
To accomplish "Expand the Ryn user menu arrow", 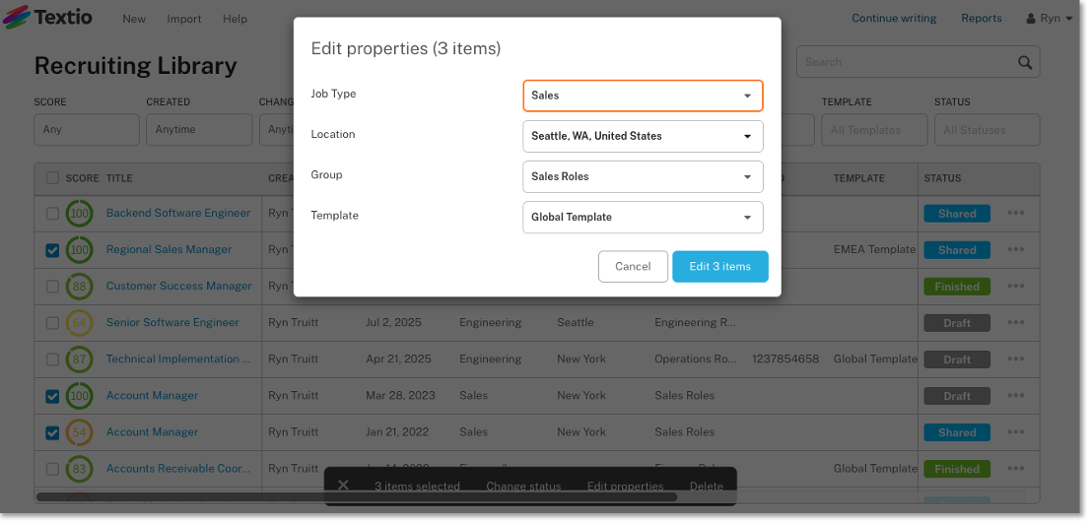I will click(x=1069, y=19).
